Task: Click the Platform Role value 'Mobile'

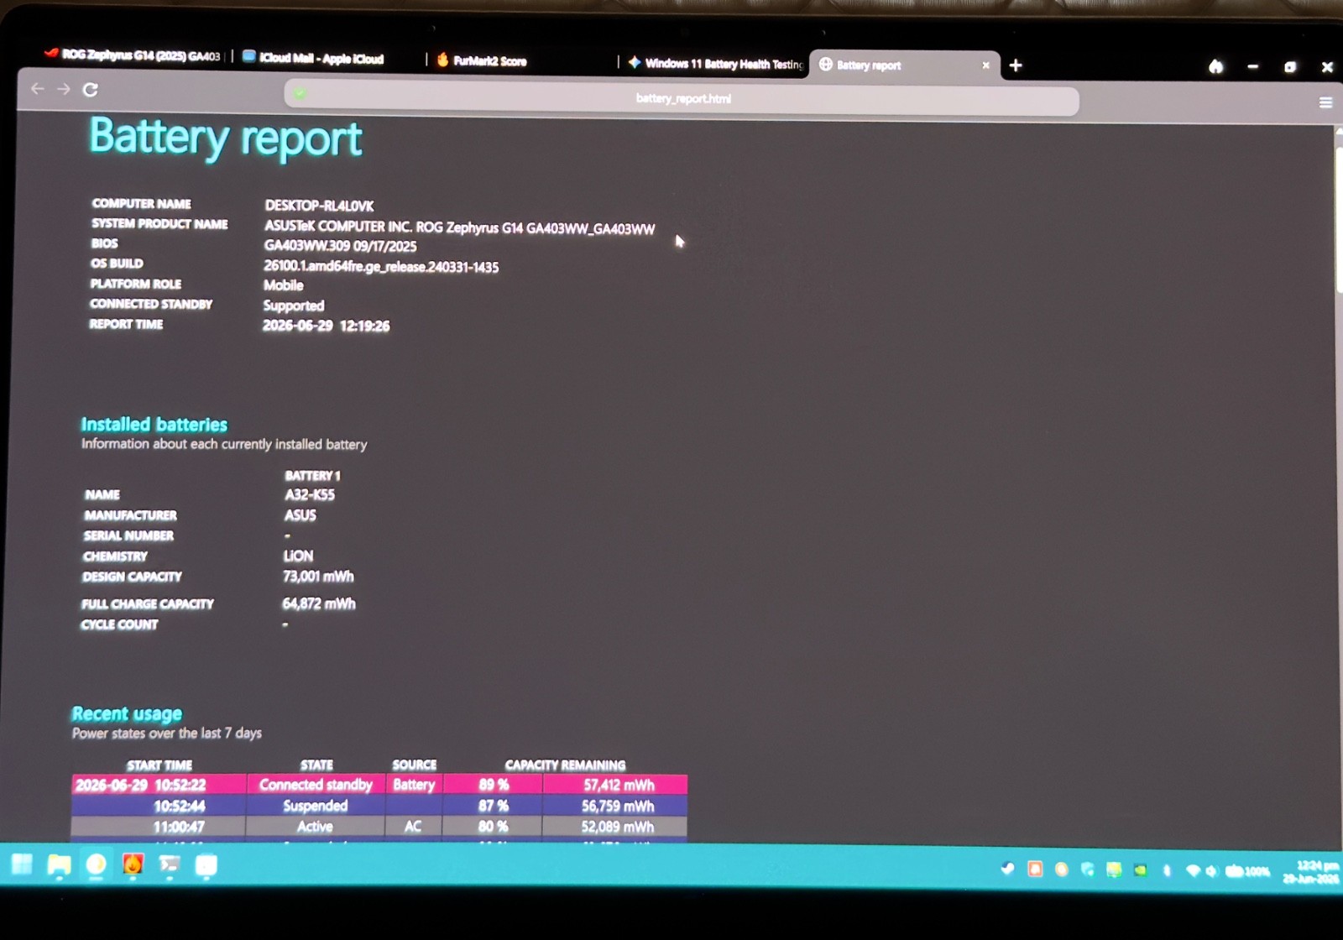Action: 283,285
